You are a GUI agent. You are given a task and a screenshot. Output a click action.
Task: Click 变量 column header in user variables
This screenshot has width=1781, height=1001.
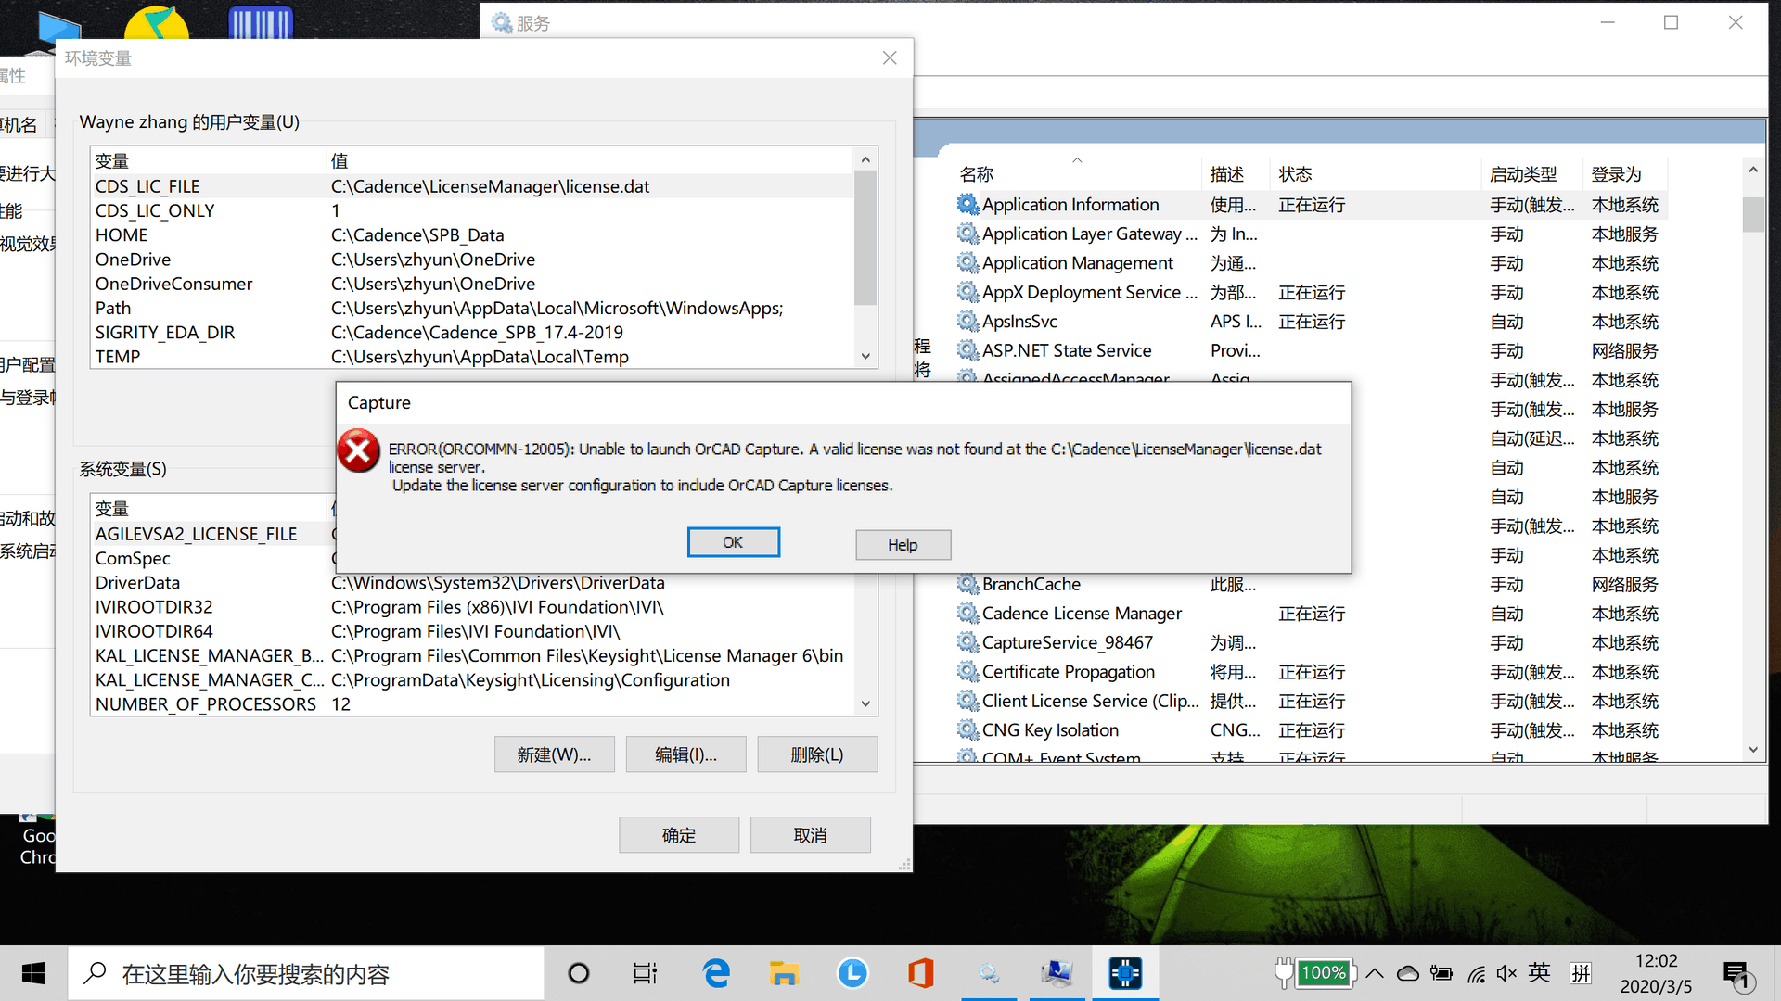coord(209,161)
